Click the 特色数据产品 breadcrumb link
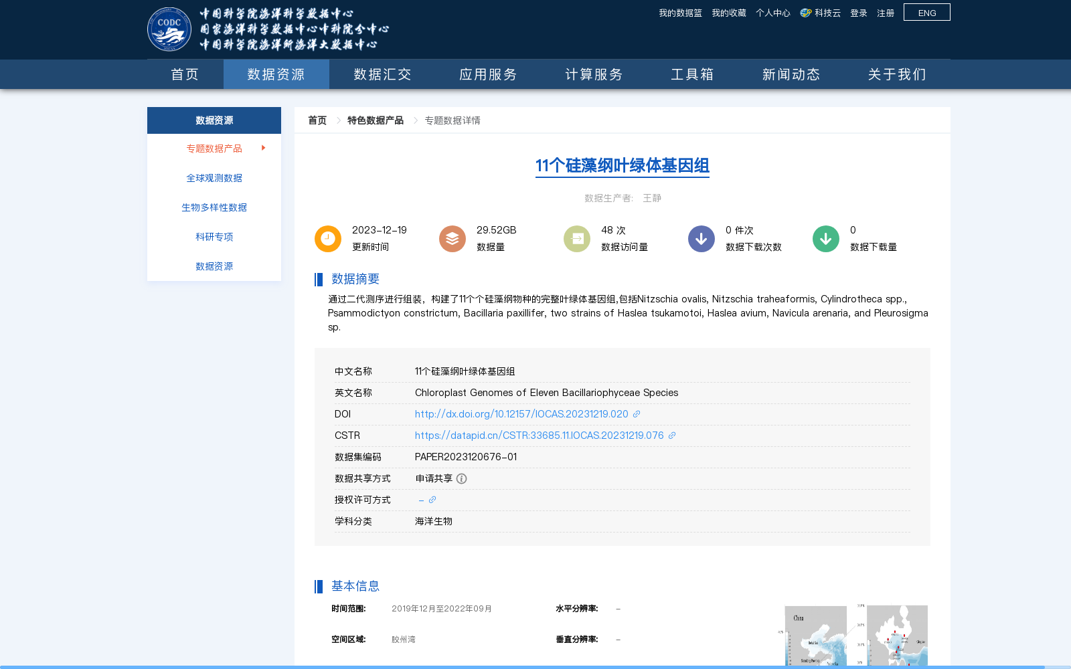This screenshot has height=669, width=1071. point(376,120)
